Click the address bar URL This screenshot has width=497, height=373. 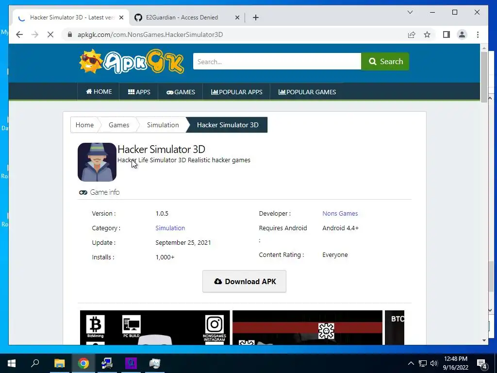coord(150,34)
